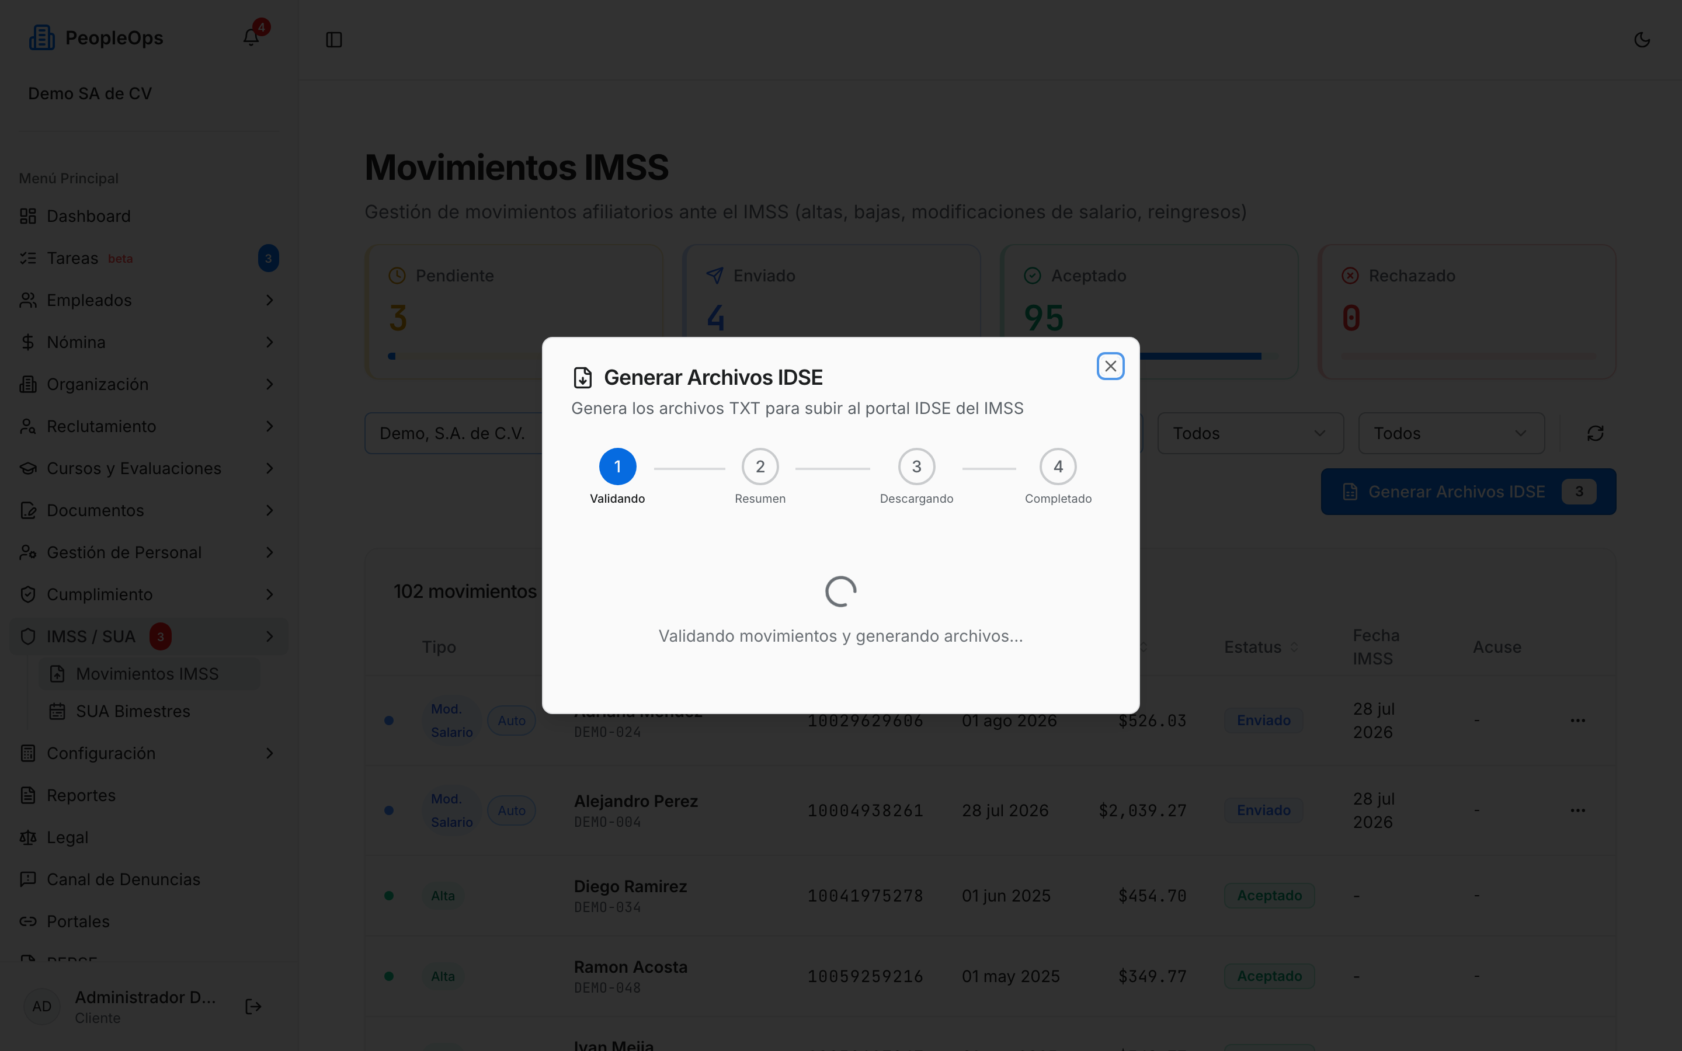This screenshot has height=1051, width=1682.
Task: Click the Aceptado badge for Diego Ramirez
Action: click(1269, 896)
